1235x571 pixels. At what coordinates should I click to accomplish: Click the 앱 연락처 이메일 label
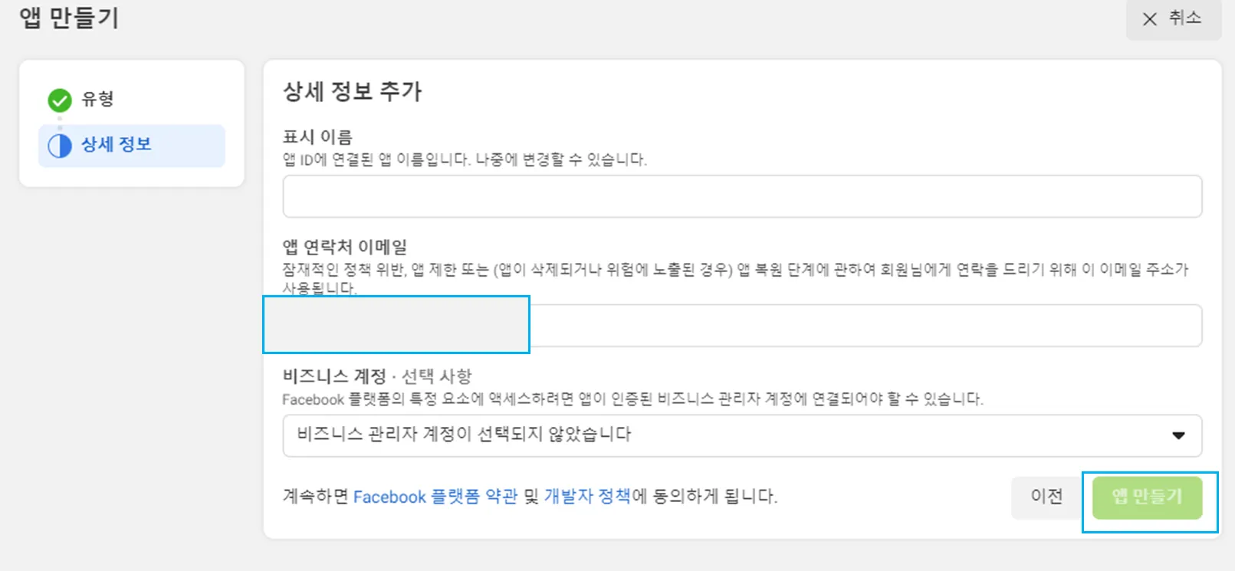(x=345, y=247)
